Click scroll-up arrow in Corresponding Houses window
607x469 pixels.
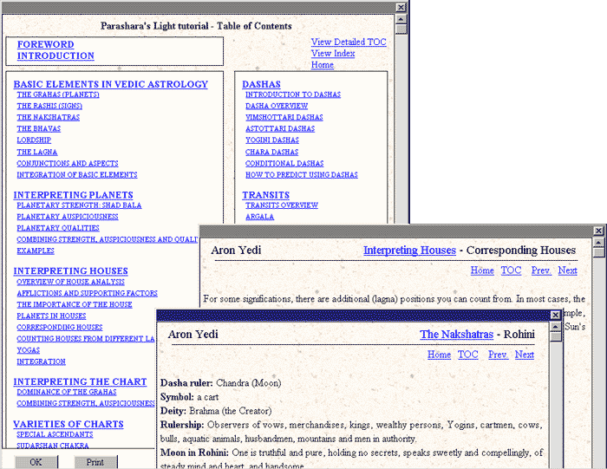(x=599, y=243)
